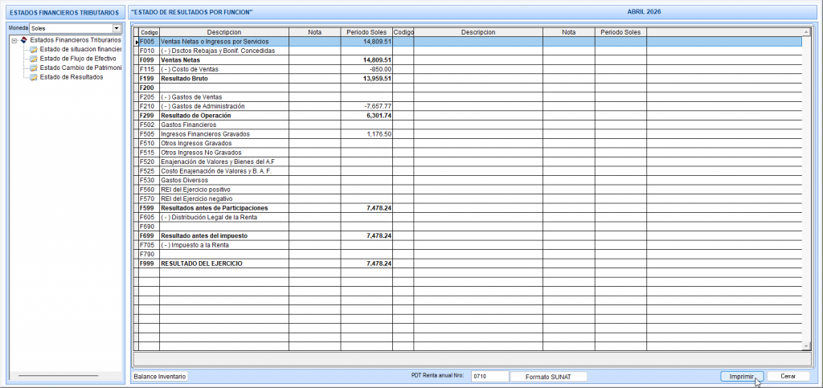This screenshot has height=388, width=823.
Task: Click the first Descripcion column header
Action: (x=224, y=32)
